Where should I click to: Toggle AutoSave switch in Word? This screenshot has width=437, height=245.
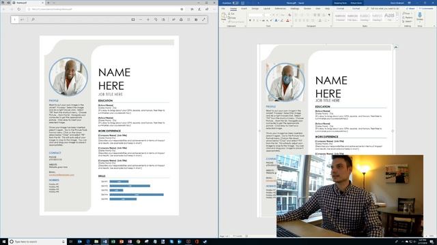(x=236, y=3)
